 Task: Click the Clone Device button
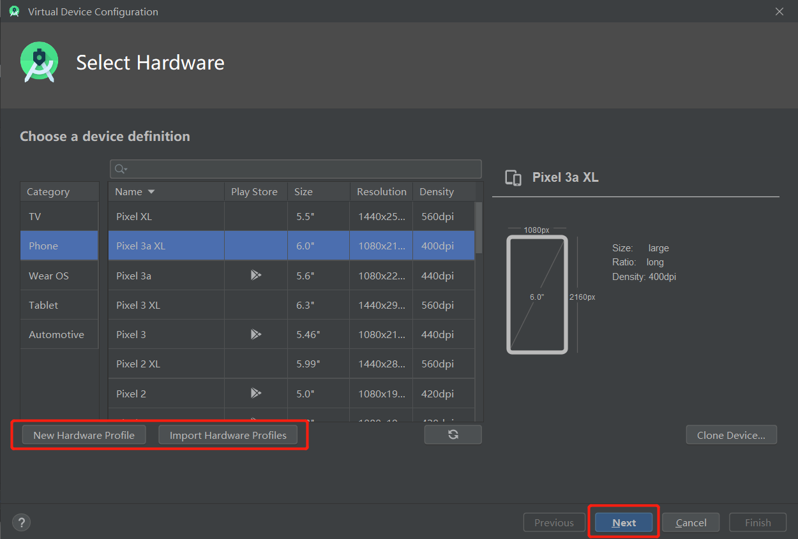coord(731,435)
